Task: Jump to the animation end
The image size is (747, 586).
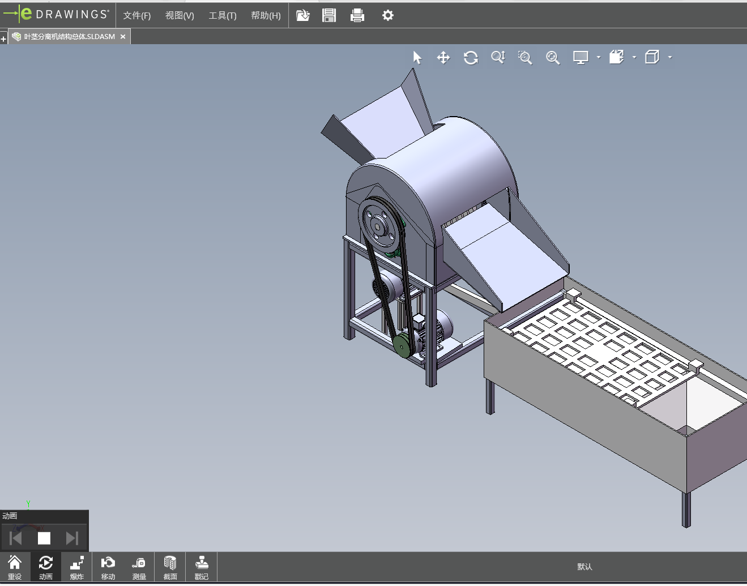Action: pos(72,538)
